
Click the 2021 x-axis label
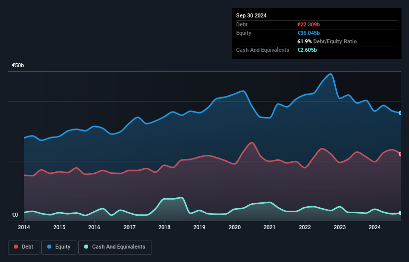click(x=270, y=227)
